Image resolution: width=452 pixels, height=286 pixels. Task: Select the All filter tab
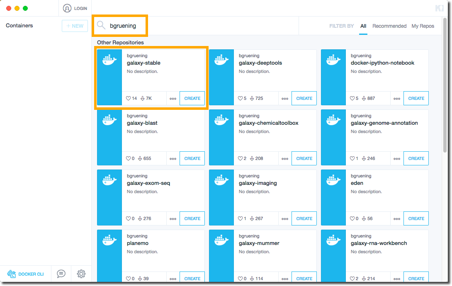coord(363,26)
